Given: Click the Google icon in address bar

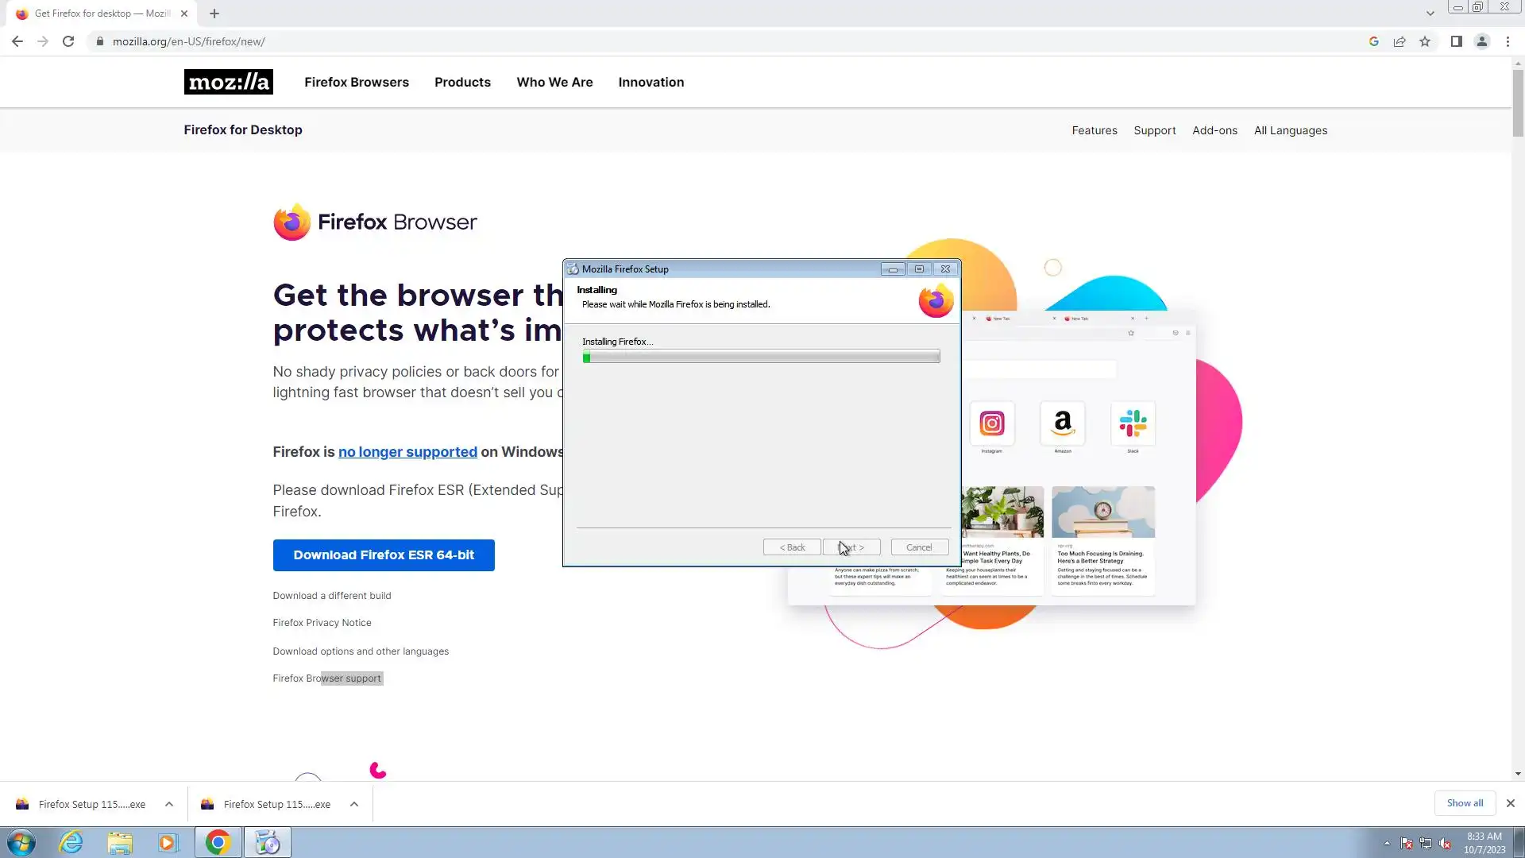Looking at the screenshot, I should (1373, 41).
